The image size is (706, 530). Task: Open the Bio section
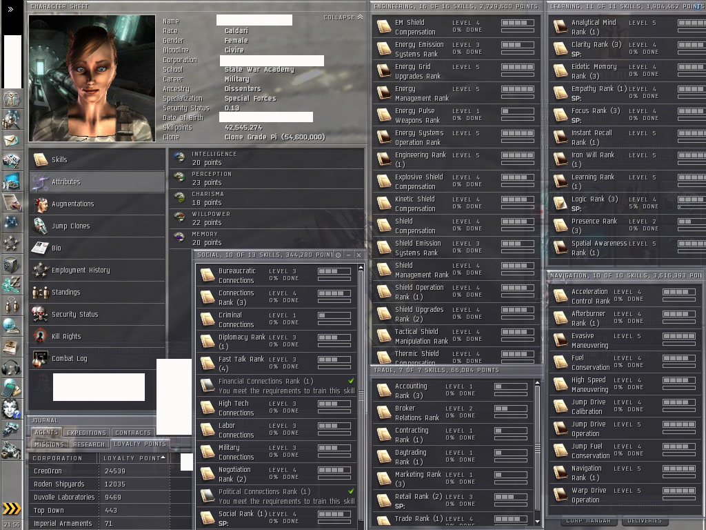point(97,248)
